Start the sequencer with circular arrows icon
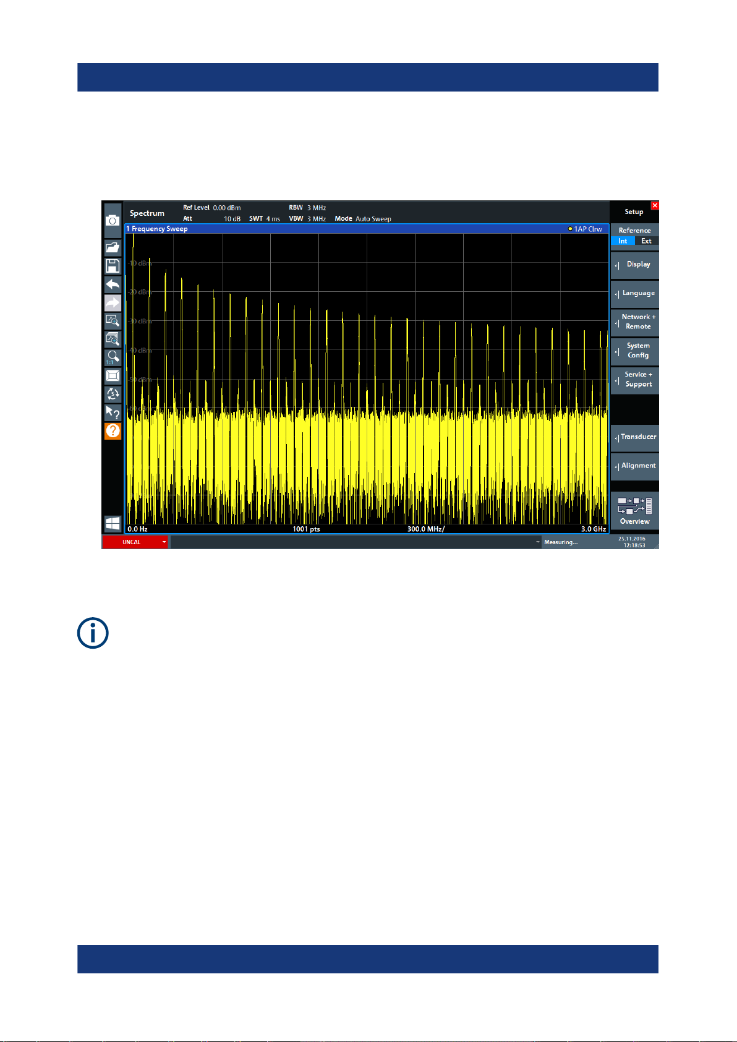 click(x=113, y=393)
